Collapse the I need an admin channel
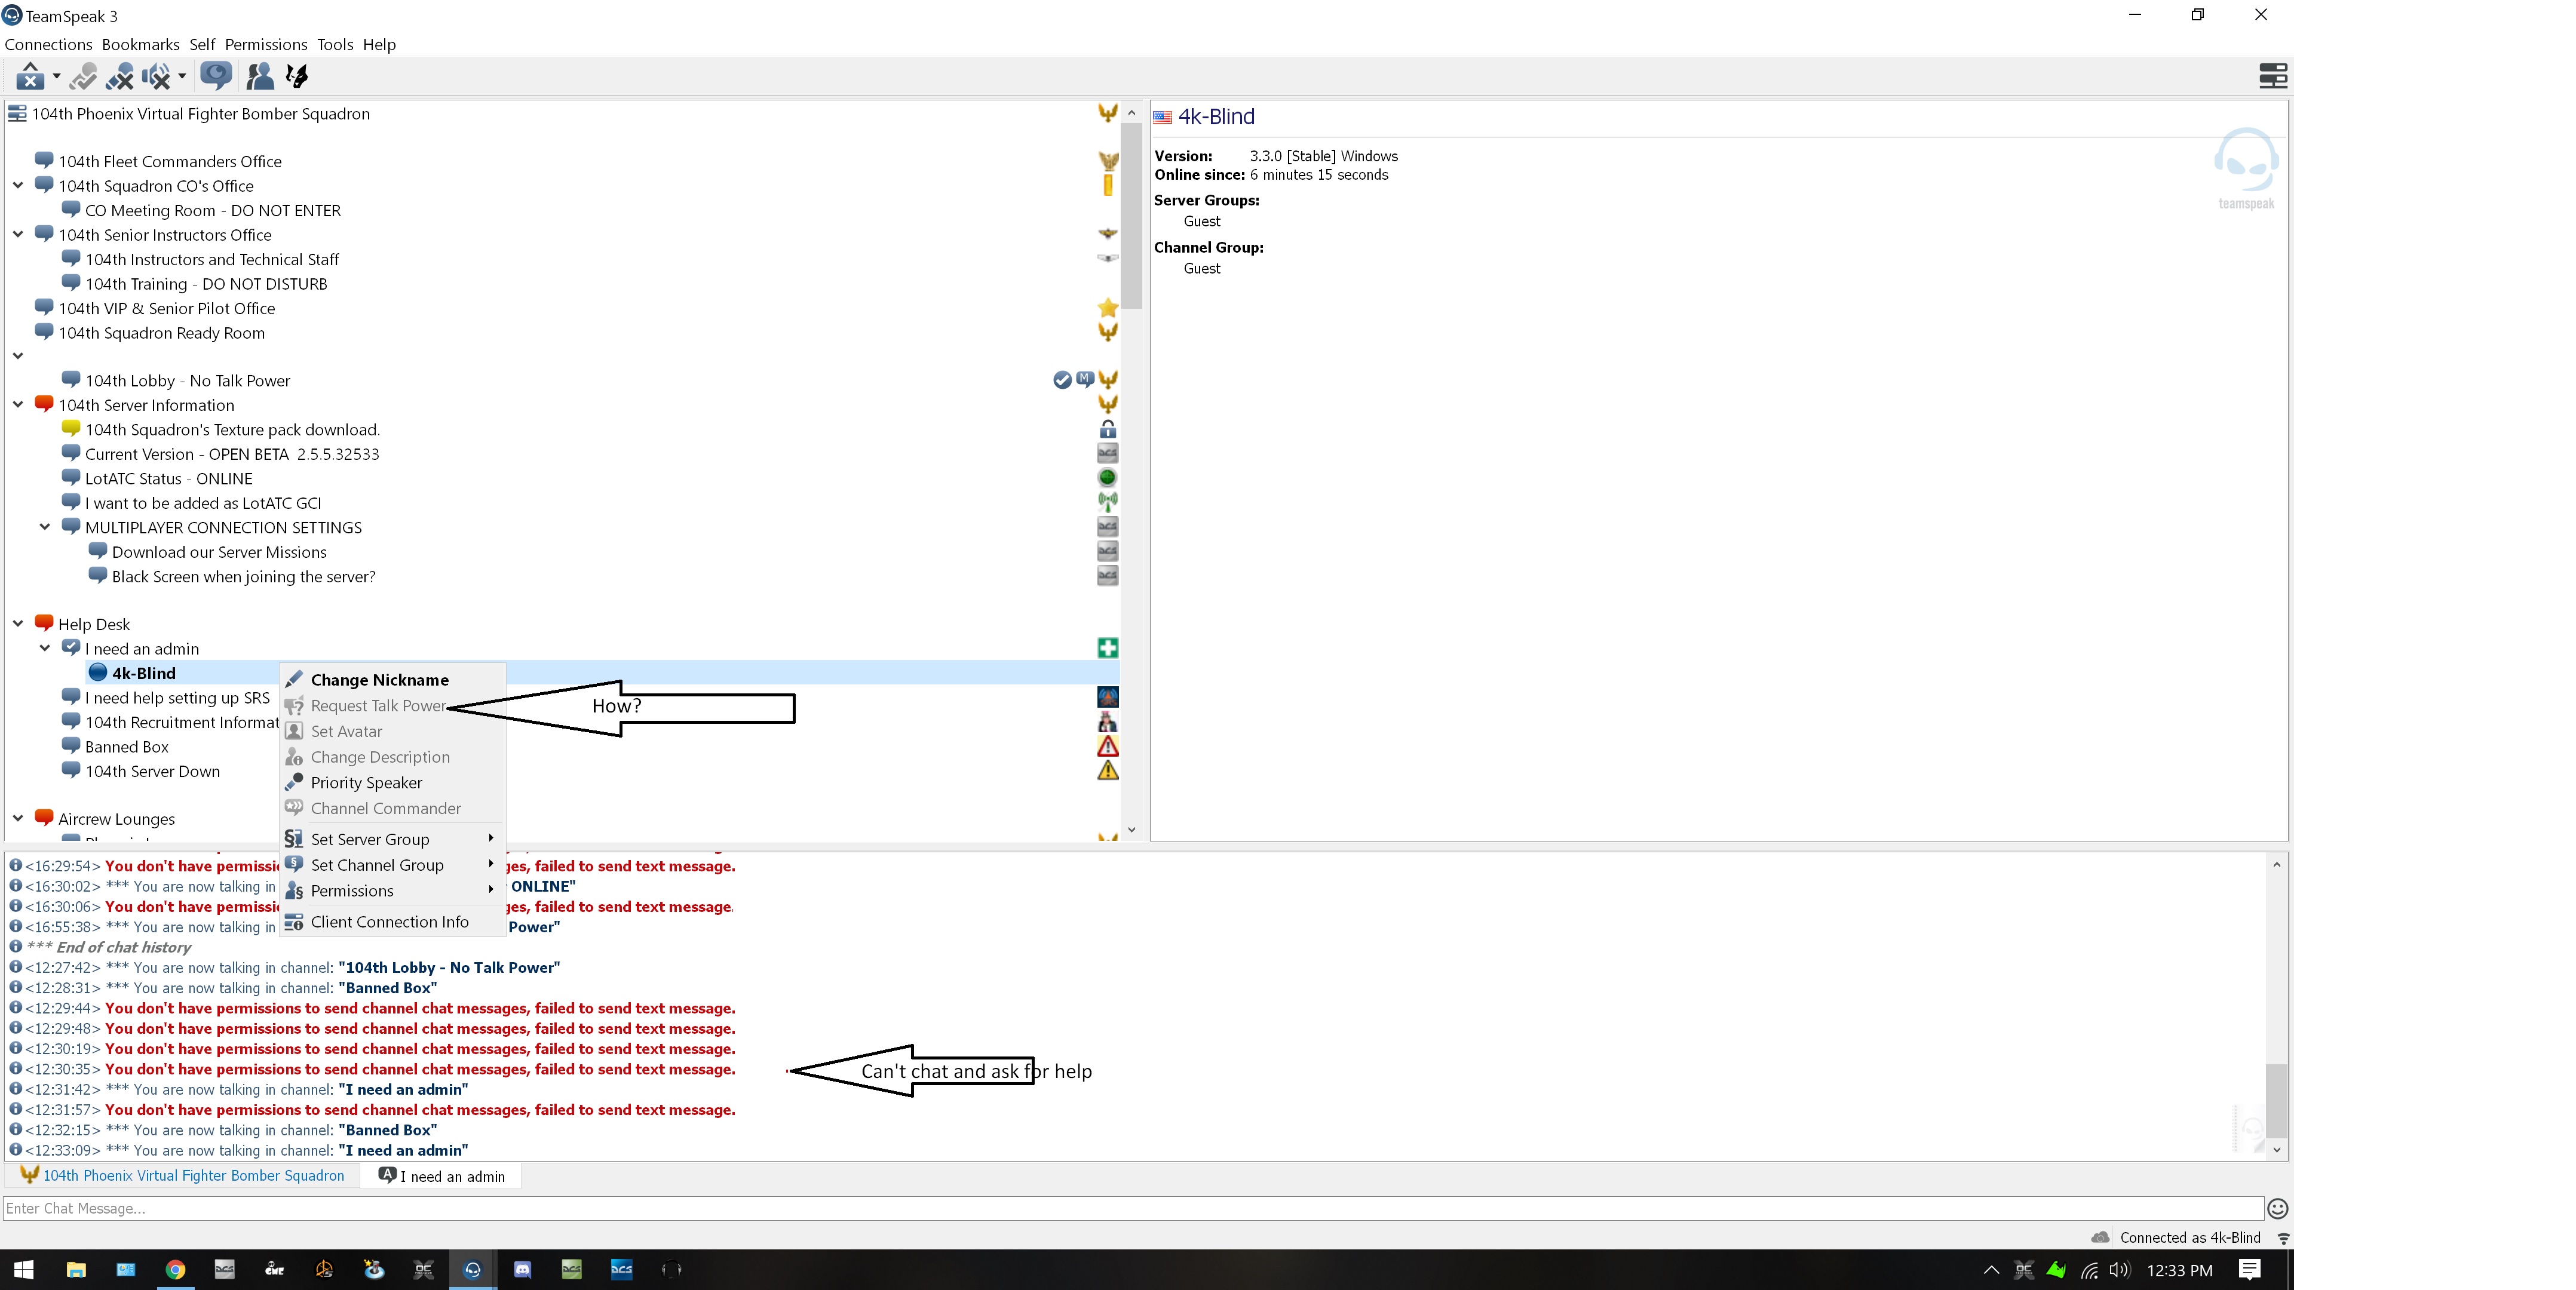 coord(45,648)
